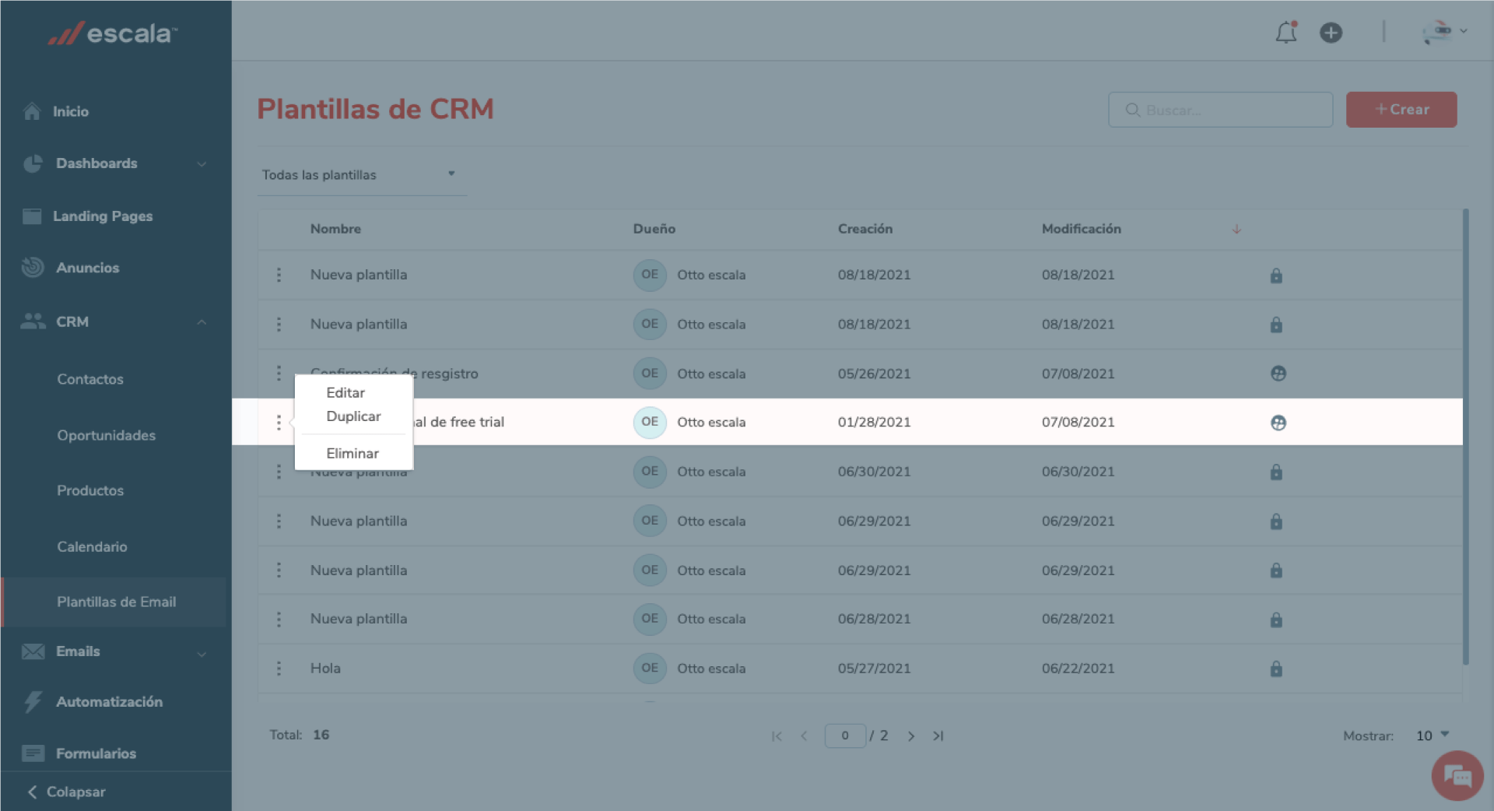Click the Crear button
The width and height of the screenshot is (1494, 811).
(x=1401, y=110)
